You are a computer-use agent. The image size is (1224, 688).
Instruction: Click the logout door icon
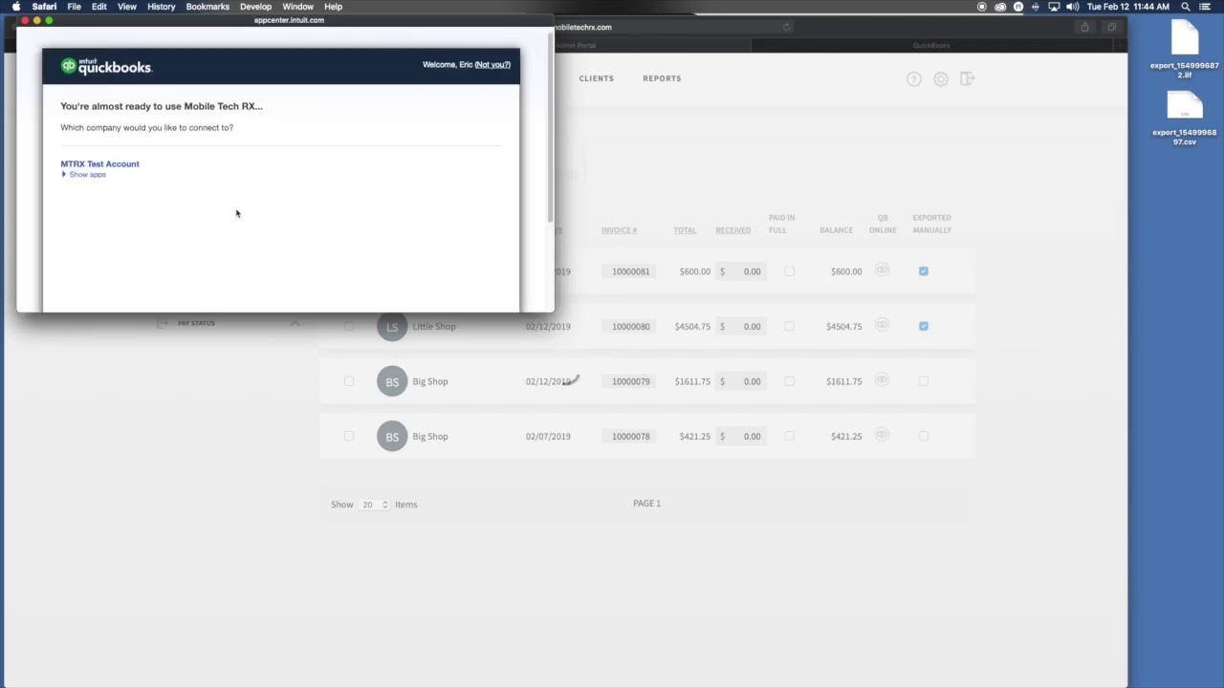[x=967, y=78]
